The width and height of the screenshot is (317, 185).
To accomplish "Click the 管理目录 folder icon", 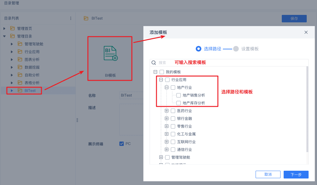I will (12, 36).
